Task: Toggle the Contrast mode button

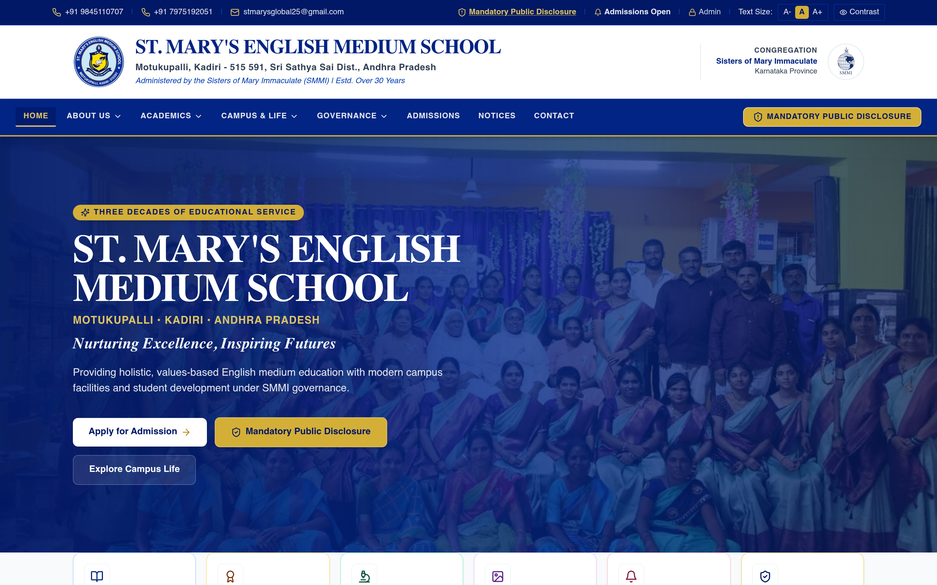Action: click(x=859, y=12)
